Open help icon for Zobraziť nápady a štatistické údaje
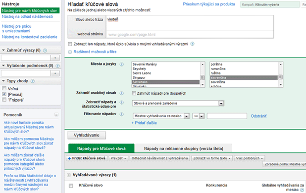 pos(121,103)
